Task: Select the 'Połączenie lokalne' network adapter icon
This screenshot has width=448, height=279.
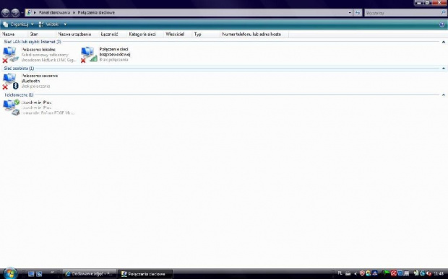Action: pos(10,55)
